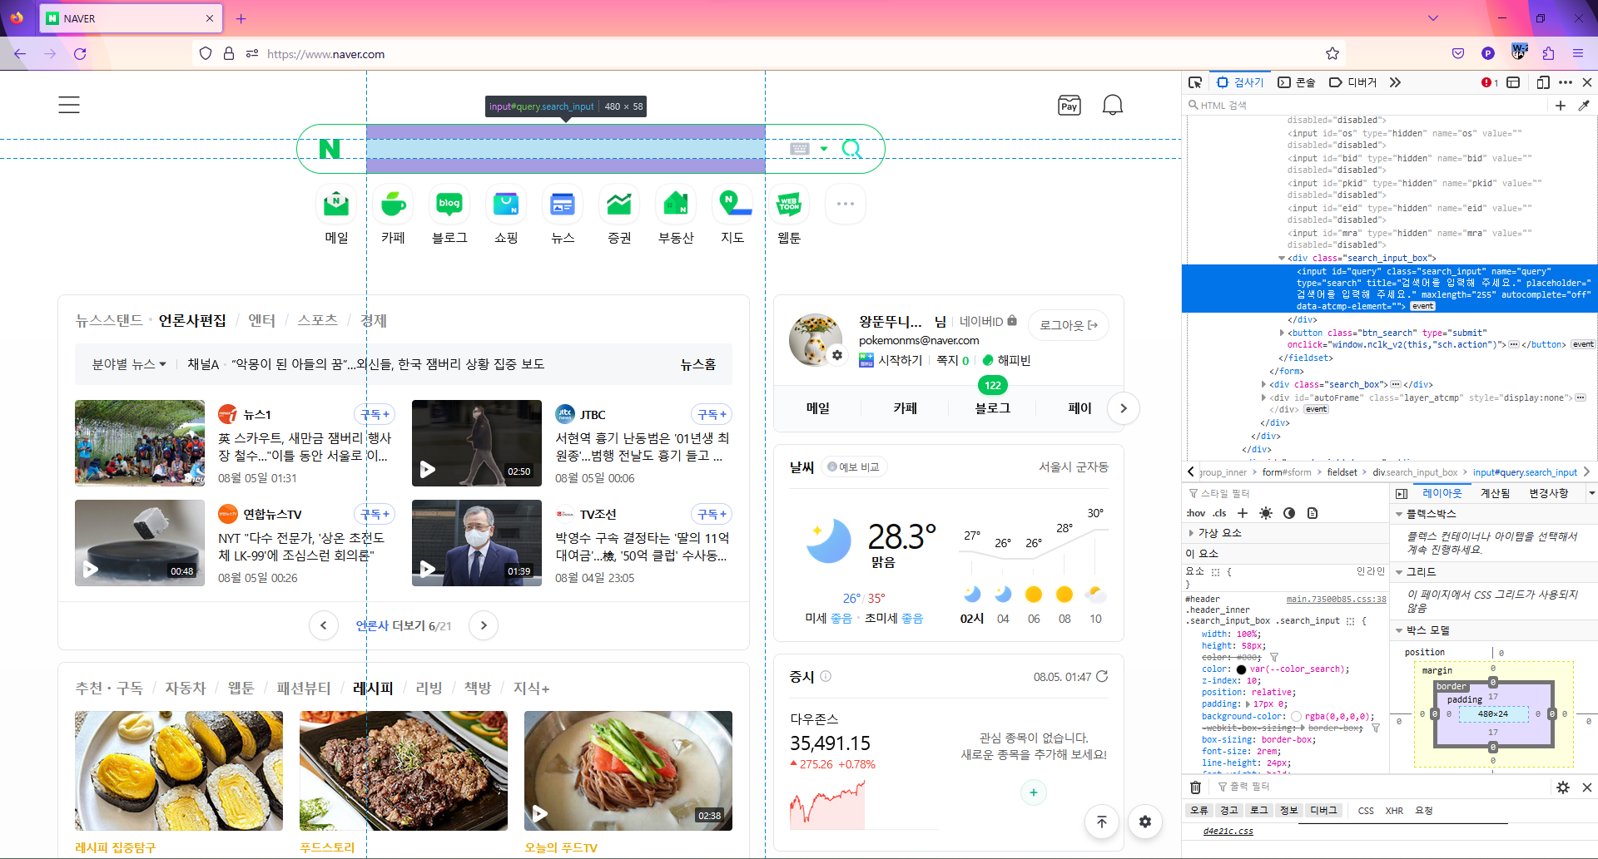Add a new CSS rule
Screen dimensions: 1598x859
(x=1243, y=513)
